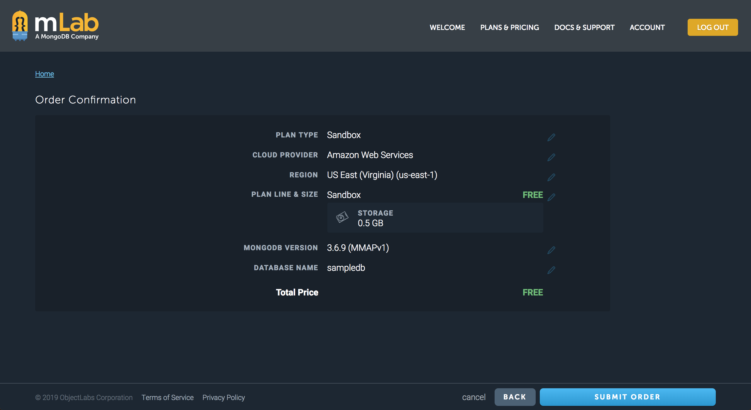This screenshot has width=751, height=410.
Task: Edit the Plan Type pencil icon
Action: coord(551,137)
